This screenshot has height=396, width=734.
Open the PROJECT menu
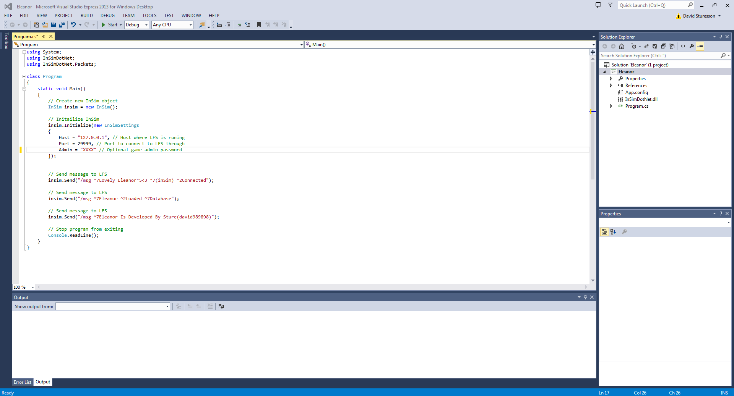pyautogui.click(x=64, y=16)
